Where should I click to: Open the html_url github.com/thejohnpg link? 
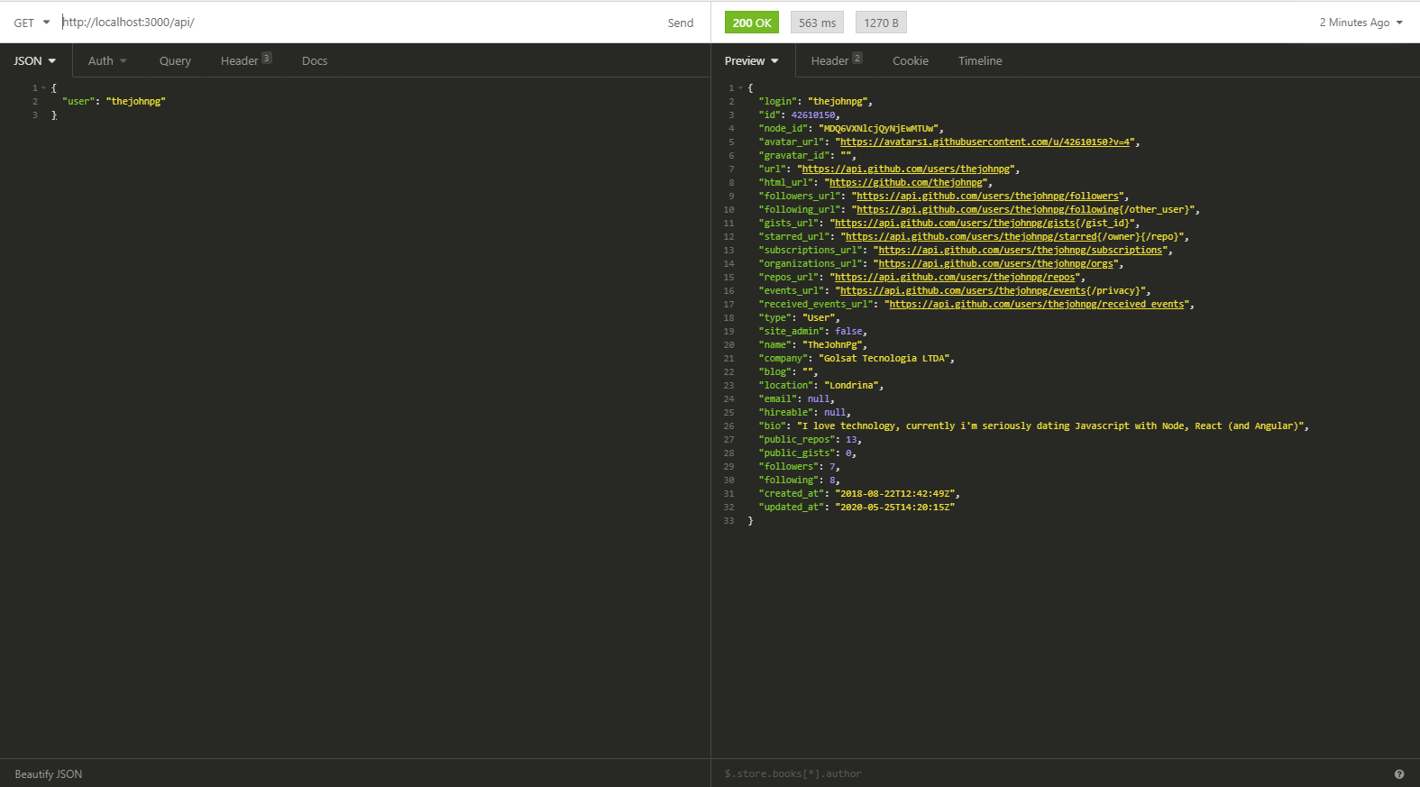coord(906,183)
